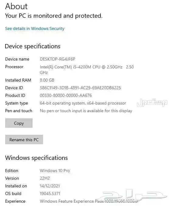Click the Windows 10 Pro edition value

point(55,171)
